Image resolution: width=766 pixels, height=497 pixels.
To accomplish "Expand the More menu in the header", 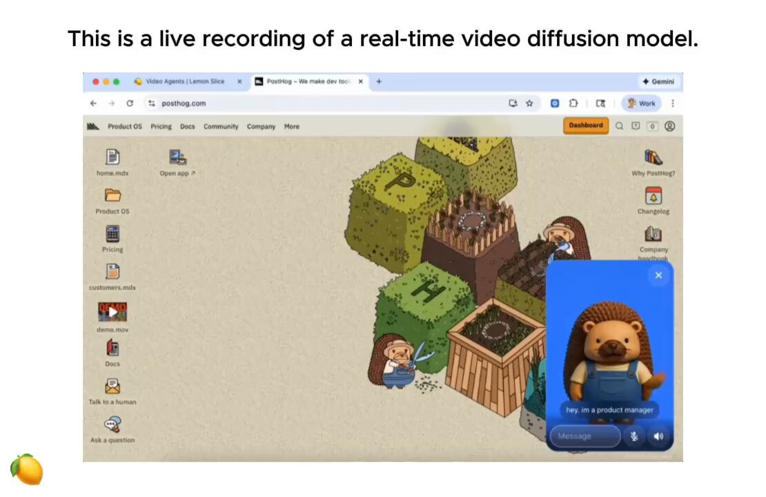I will pyautogui.click(x=292, y=126).
